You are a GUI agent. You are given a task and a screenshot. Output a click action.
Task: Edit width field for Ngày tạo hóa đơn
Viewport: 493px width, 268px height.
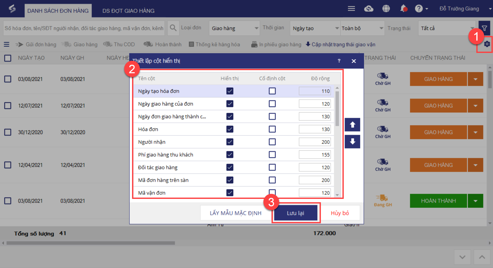click(x=315, y=91)
